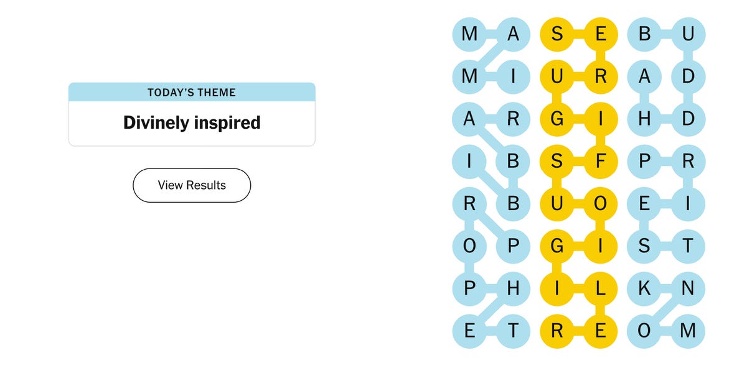The image size is (747, 386).
Task: Click the Divinely inspired theme text
Action: [192, 122]
